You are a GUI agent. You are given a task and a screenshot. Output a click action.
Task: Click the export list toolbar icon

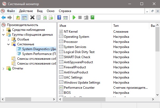click(51, 17)
